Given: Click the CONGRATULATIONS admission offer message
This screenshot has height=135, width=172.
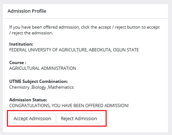Looking at the screenshot, I should tap(69, 106).
